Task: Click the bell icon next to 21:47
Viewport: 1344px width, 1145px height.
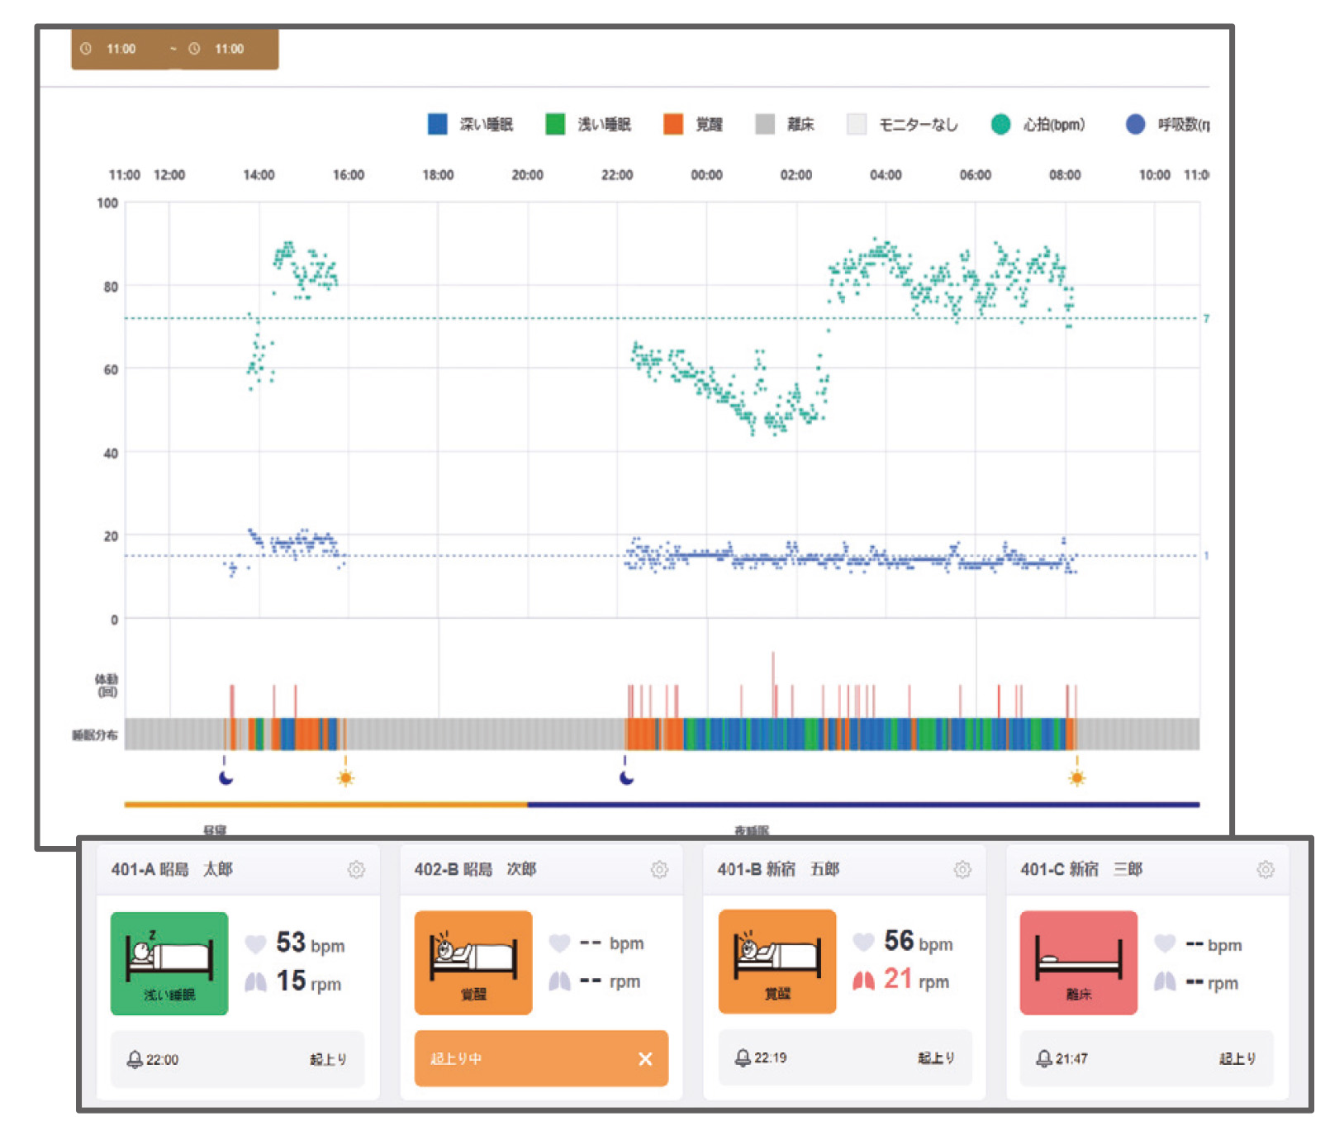Action: tap(1044, 1058)
